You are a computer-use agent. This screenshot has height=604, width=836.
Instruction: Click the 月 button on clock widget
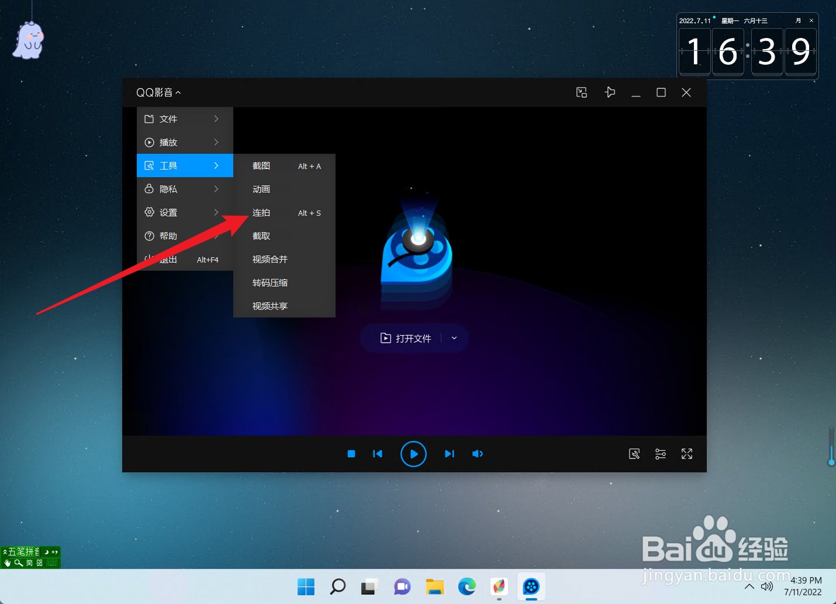click(x=798, y=20)
